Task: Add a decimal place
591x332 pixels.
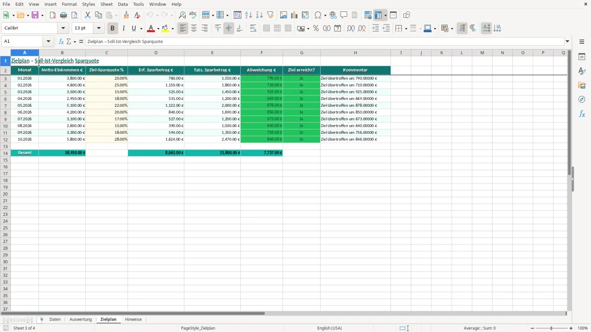Action: [x=351, y=29]
